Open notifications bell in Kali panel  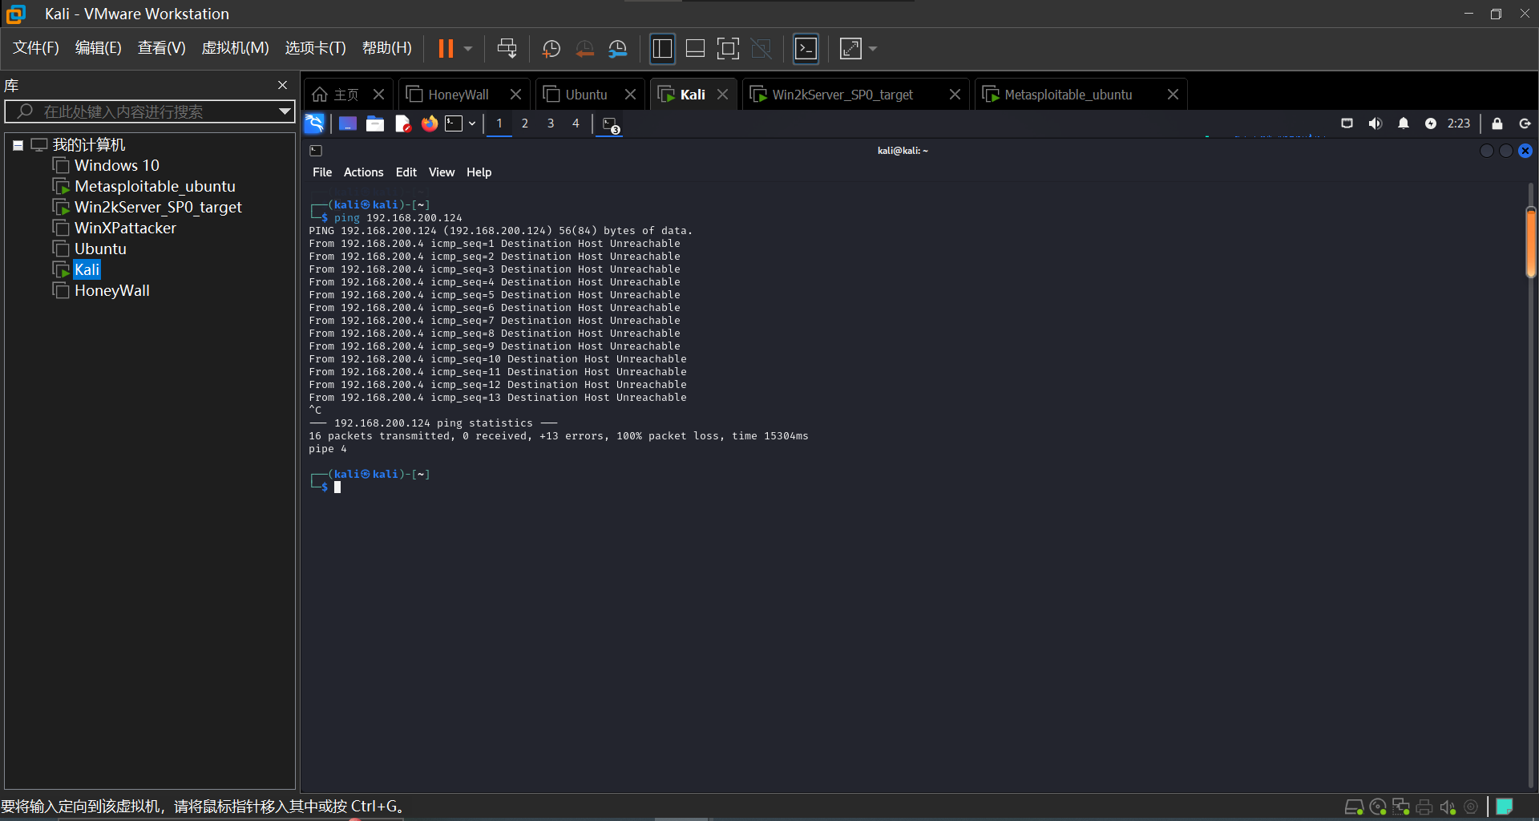(x=1403, y=123)
